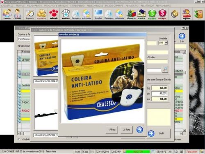Open the RELATÓRIOS menu
The image size is (205, 154).
147,6
